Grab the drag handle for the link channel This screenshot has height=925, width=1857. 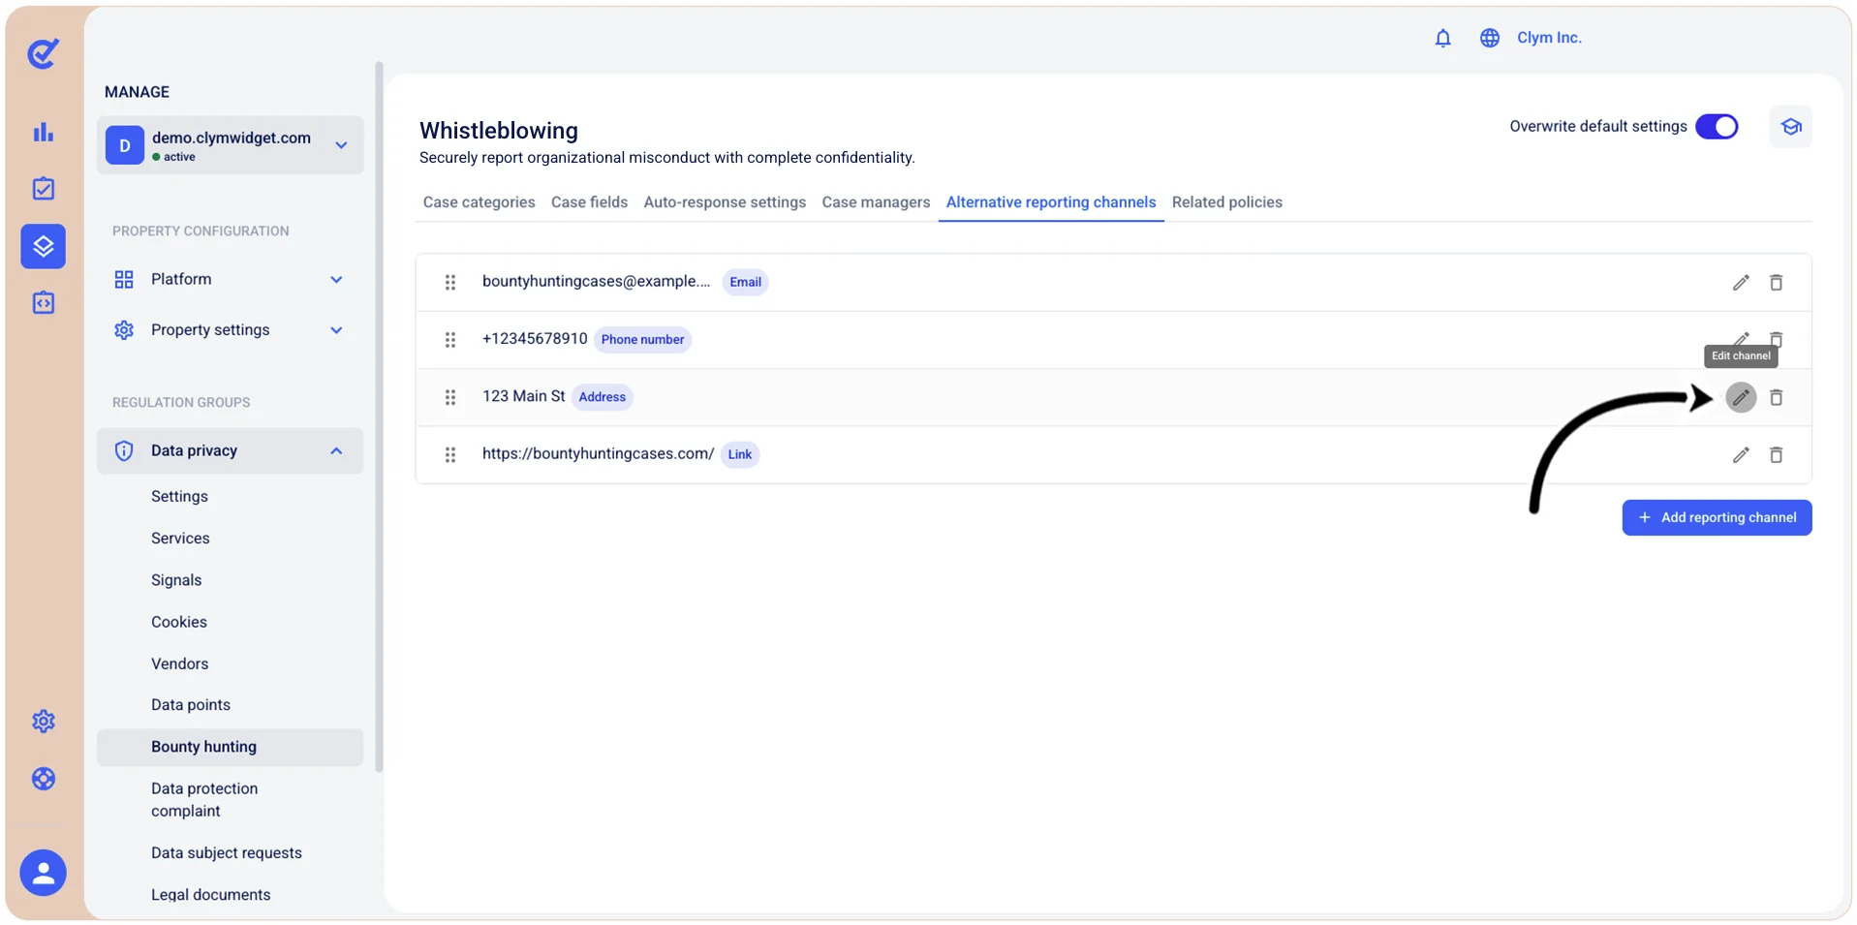(450, 454)
